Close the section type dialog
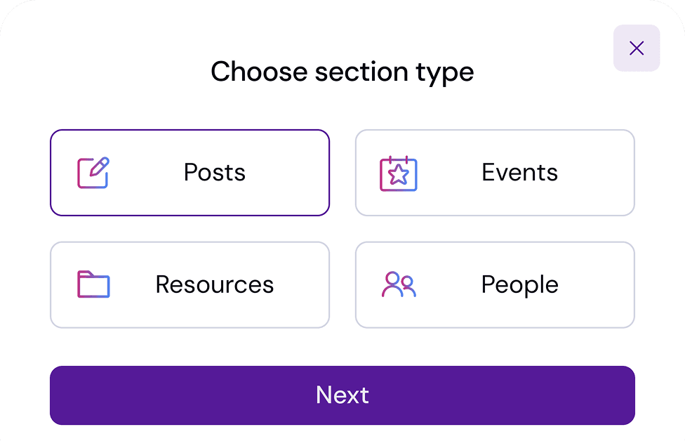Screen dimensions: 685x441 (637, 48)
